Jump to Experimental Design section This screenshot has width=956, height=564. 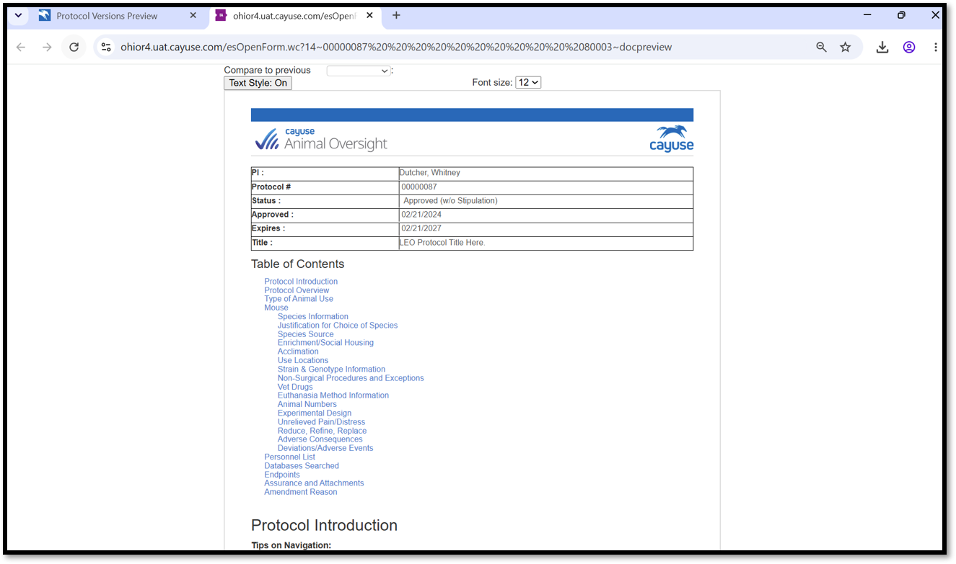[x=315, y=413]
